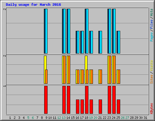Click the 'Daily usage for March 2016' title

point(33,5)
